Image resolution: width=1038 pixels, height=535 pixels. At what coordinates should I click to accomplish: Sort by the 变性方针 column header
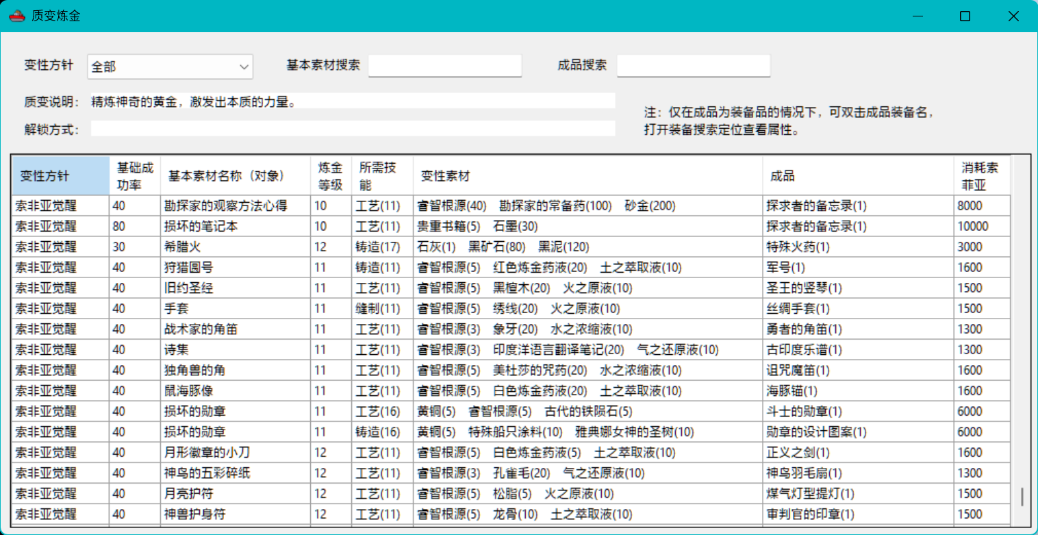(60, 175)
